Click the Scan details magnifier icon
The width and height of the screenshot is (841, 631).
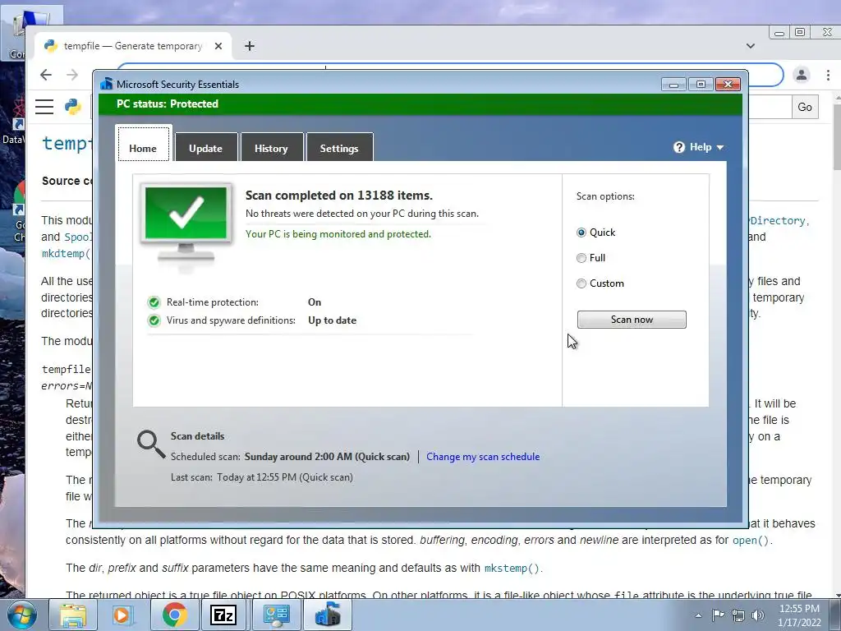[151, 444]
